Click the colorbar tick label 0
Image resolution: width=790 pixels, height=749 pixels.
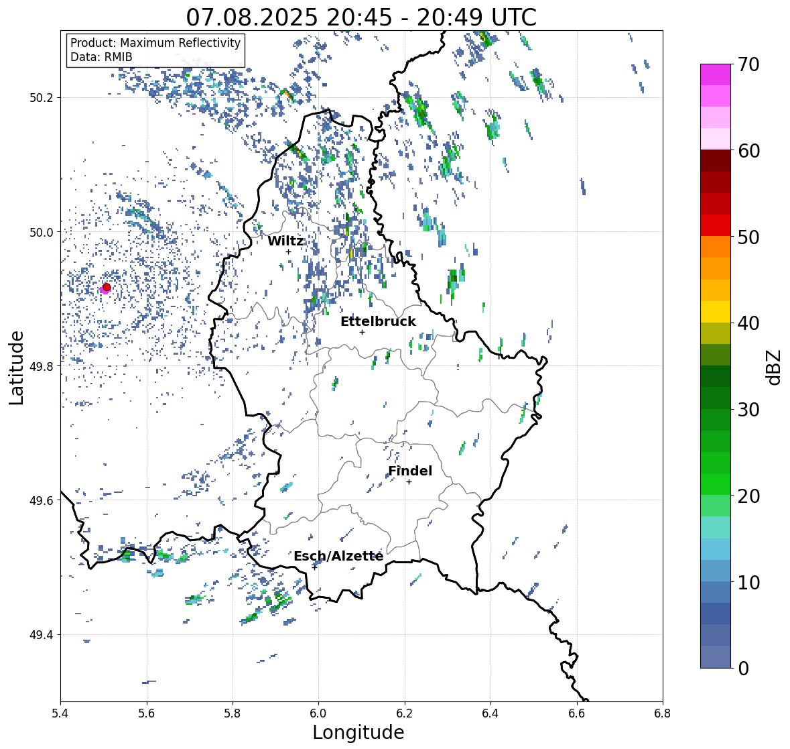click(x=743, y=669)
